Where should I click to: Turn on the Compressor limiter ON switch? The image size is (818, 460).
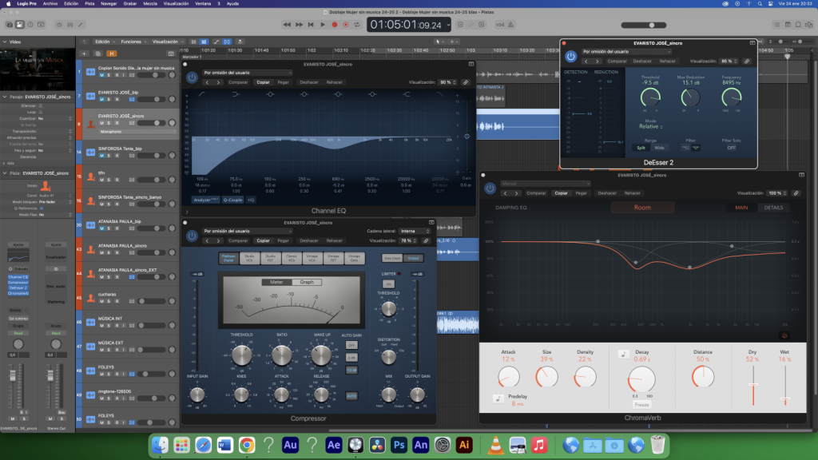(388, 284)
